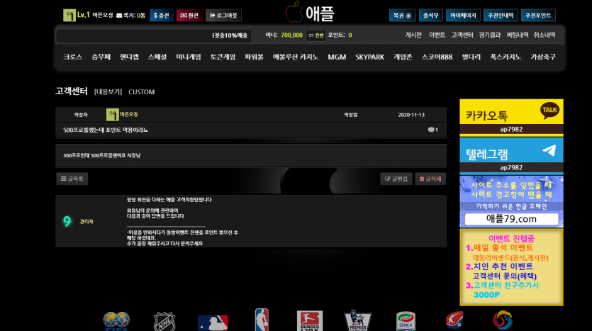Image resolution: width=592 pixels, height=331 pixels.
Task: Click the K League logo icon
Action: 454,320
